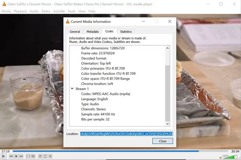
Task: Stop playback with the stop icon
Action: (16, 156)
